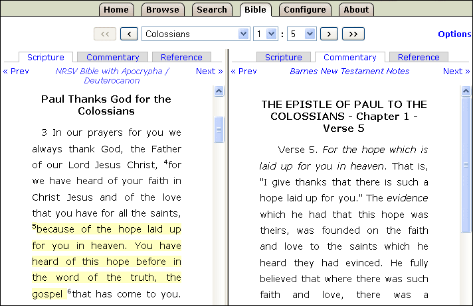The image size is (473, 306).
Task: Click Next » link in left pane
Action: (x=209, y=72)
